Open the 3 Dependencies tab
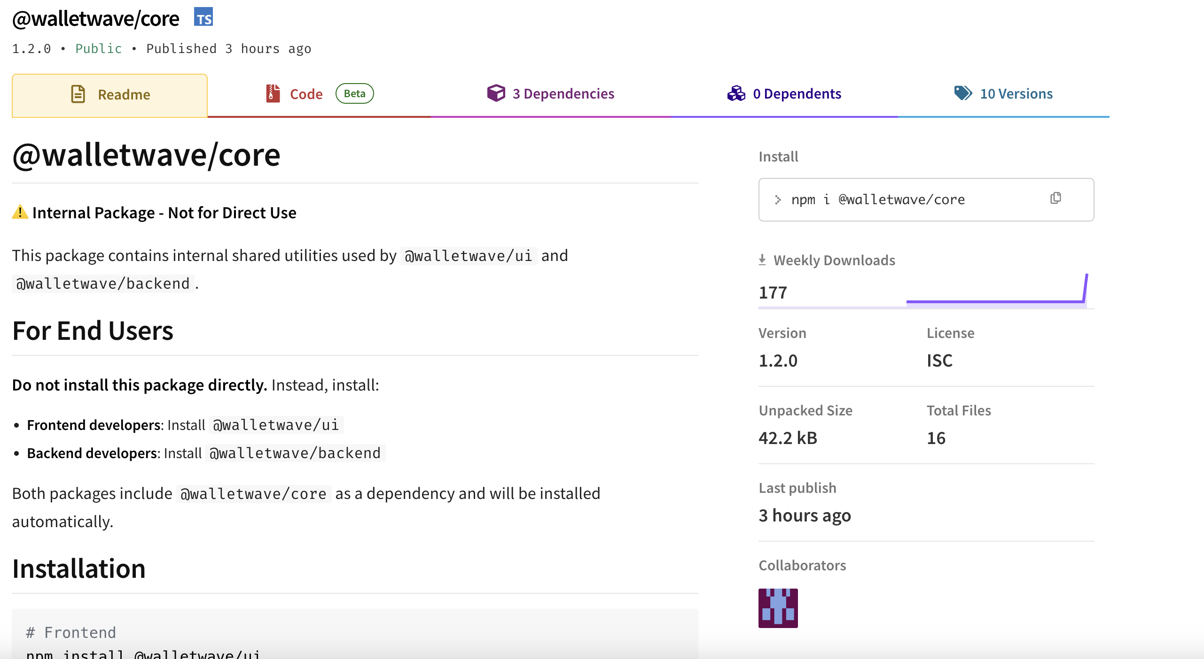The height and width of the screenshot is (659, 1204). [x=563, y=94]
